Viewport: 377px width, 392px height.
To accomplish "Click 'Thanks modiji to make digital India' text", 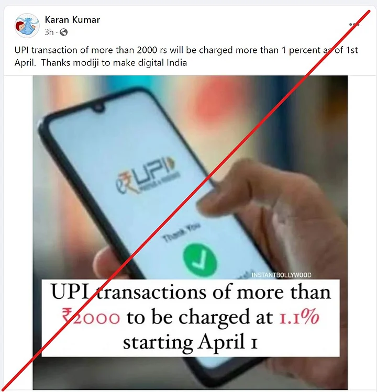I will pos(114,62).
